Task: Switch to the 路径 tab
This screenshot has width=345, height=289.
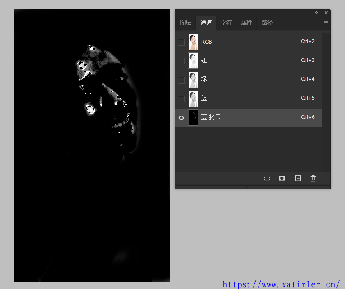Action: coord(267,23)
